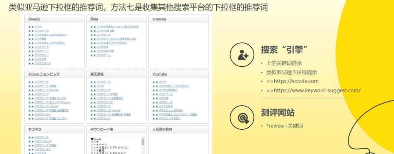This screenshot has height=154, width=394.
Task: Click スマホゲーム suggestion in Bing panel
Action: click(x=104, y=55)
